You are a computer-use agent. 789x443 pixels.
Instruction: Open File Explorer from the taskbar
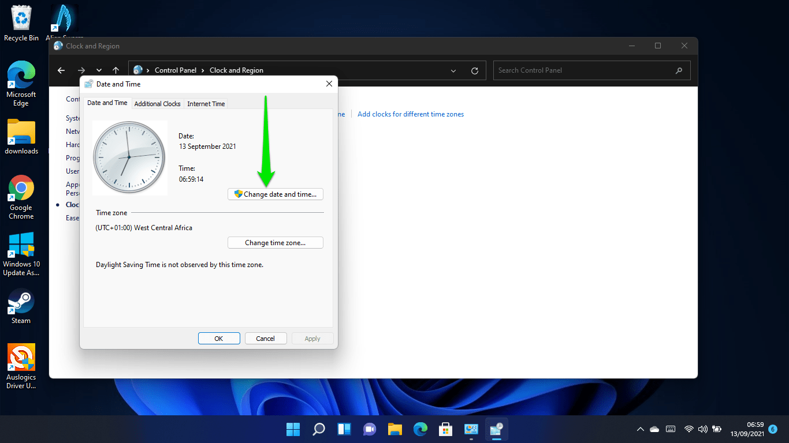click(394, 429)
